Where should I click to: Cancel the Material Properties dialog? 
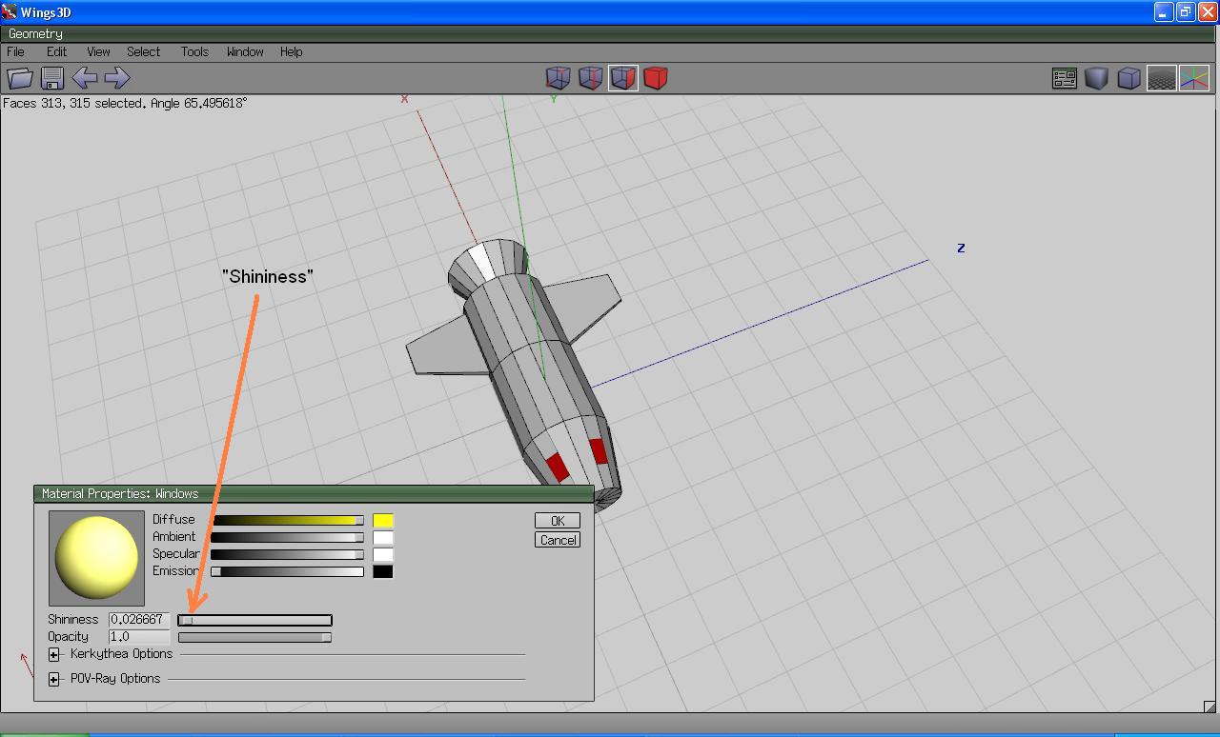[558, 540]
